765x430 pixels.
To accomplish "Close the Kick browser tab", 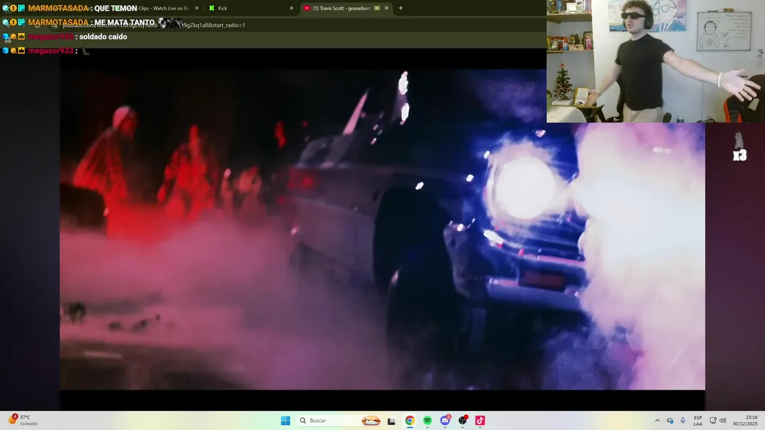I will (292, 8).
